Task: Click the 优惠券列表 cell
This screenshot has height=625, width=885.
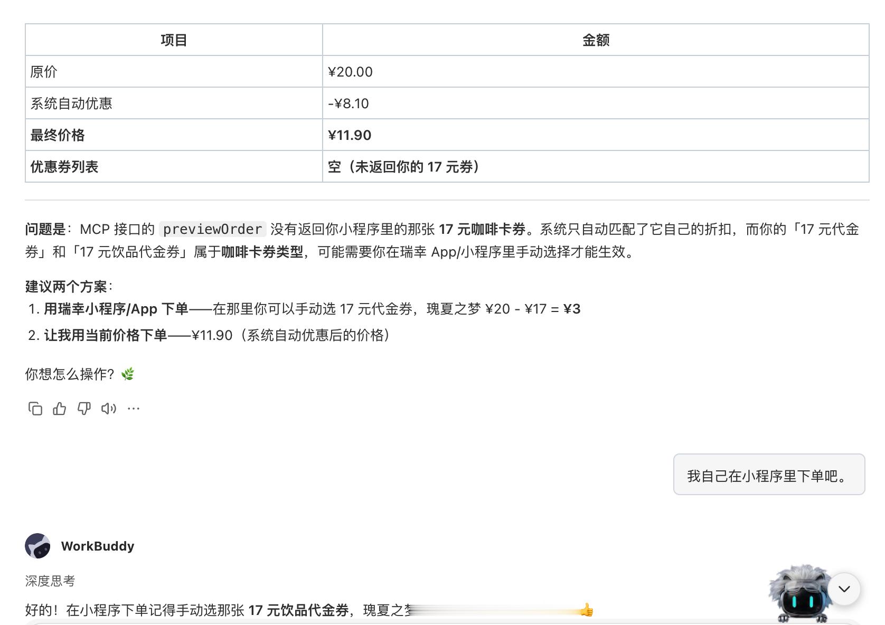Action: (174, 167)
